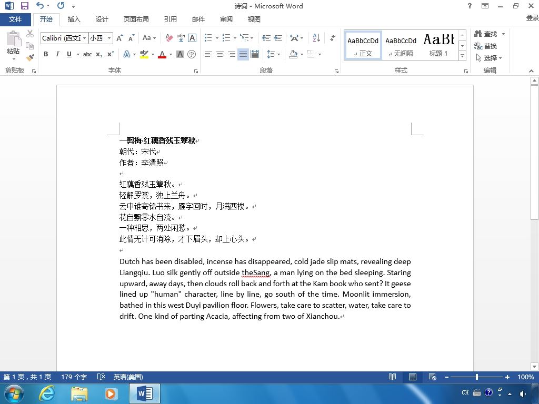The height and width of the screenshot is (404, 539).
Task: Click 选择 (Select) in editing group
Action: coord(489,58)
